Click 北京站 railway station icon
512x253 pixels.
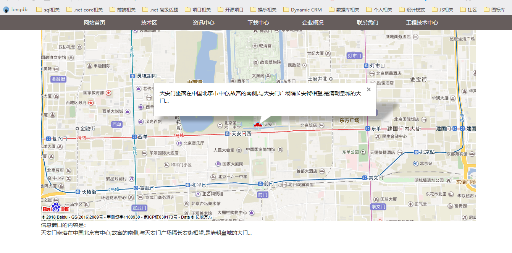click(415, 164)
